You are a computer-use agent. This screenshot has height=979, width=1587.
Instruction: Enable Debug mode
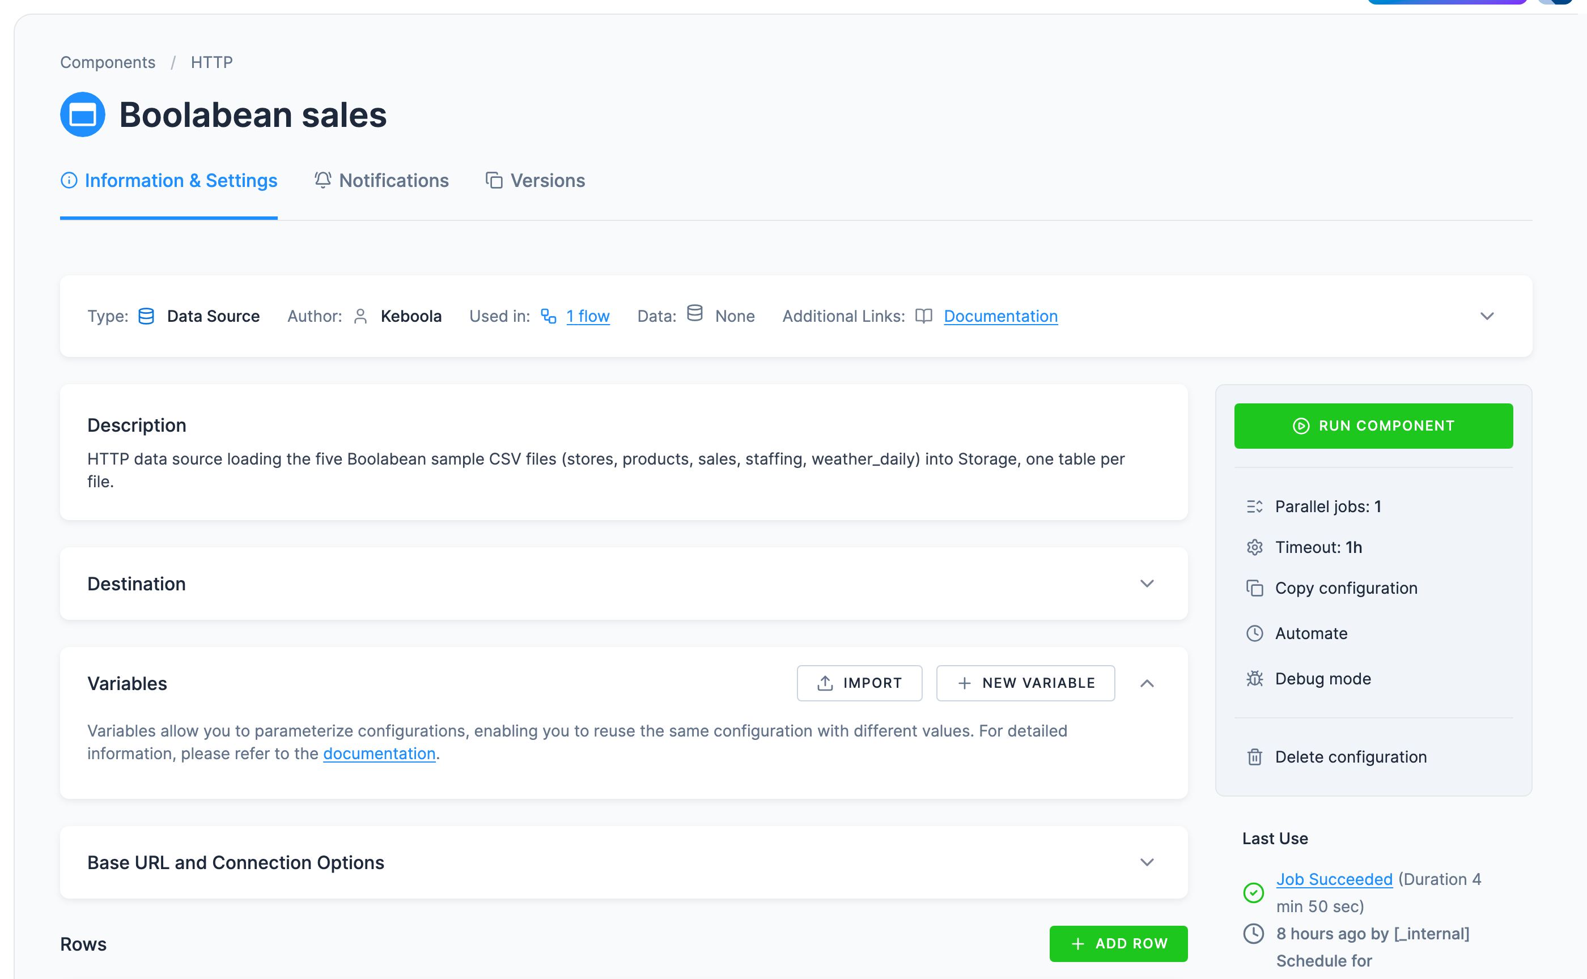[x=1323, y=679]
